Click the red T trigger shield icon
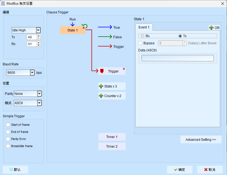Viewport: 227px width, 175px height. pyautogui.click(x=102, y=71)
